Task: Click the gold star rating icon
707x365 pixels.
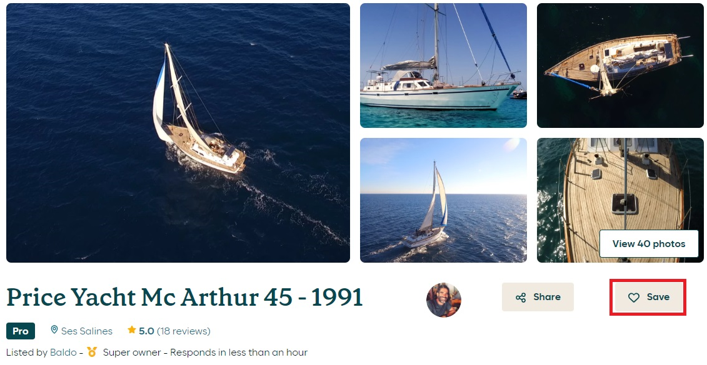Action: point(132,330)
